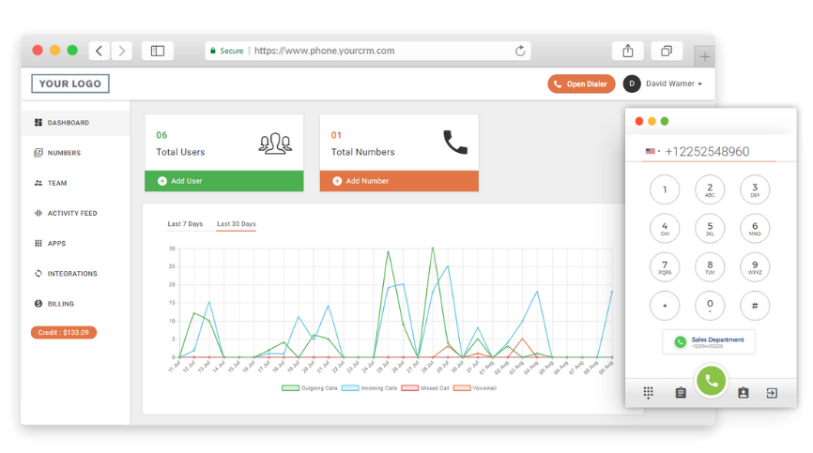Tap dialer key 7 PQRS
This screenshot has width=813, height=453.
[665, 267]
